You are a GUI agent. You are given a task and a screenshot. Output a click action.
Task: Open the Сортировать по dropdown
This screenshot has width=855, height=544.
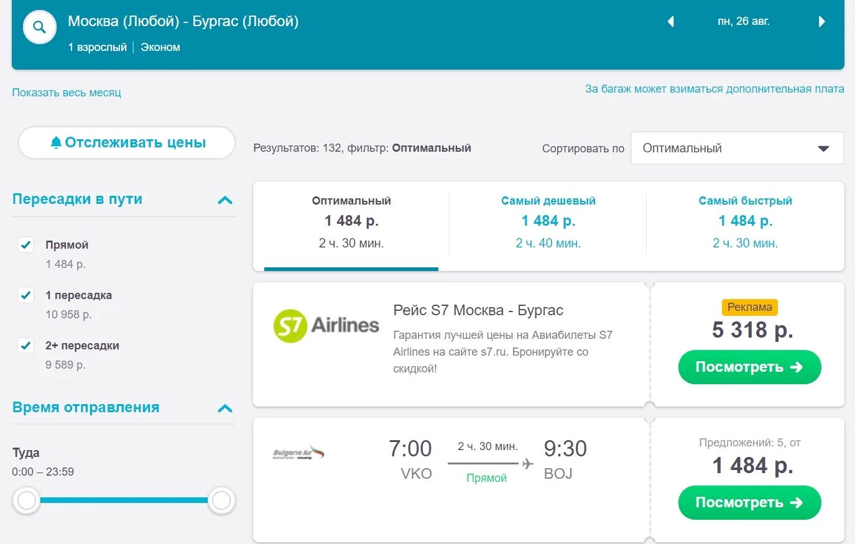click(x=737, y=148)
